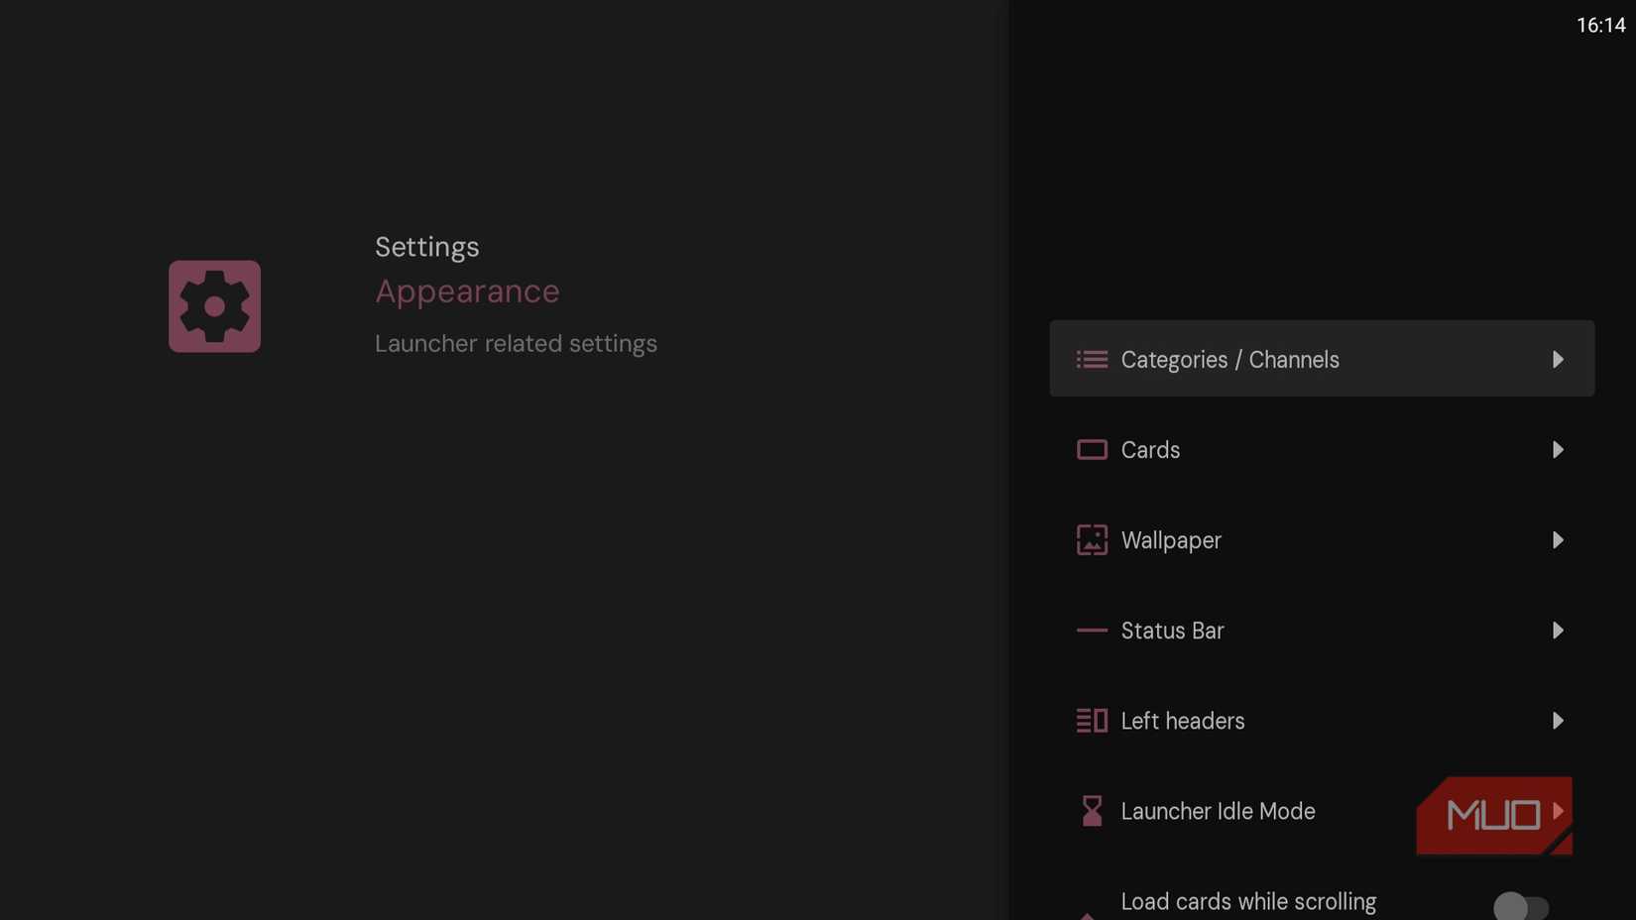Click the MUO logo badge

[x=1493, y=815]
